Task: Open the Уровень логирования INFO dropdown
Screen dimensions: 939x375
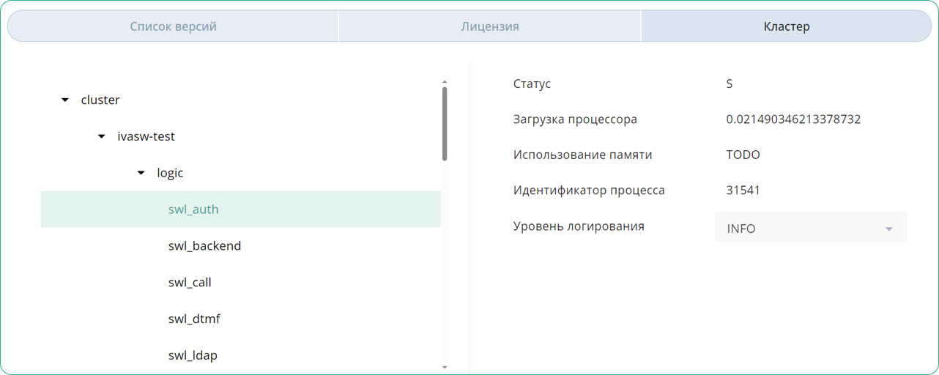Action: point(810,228)
